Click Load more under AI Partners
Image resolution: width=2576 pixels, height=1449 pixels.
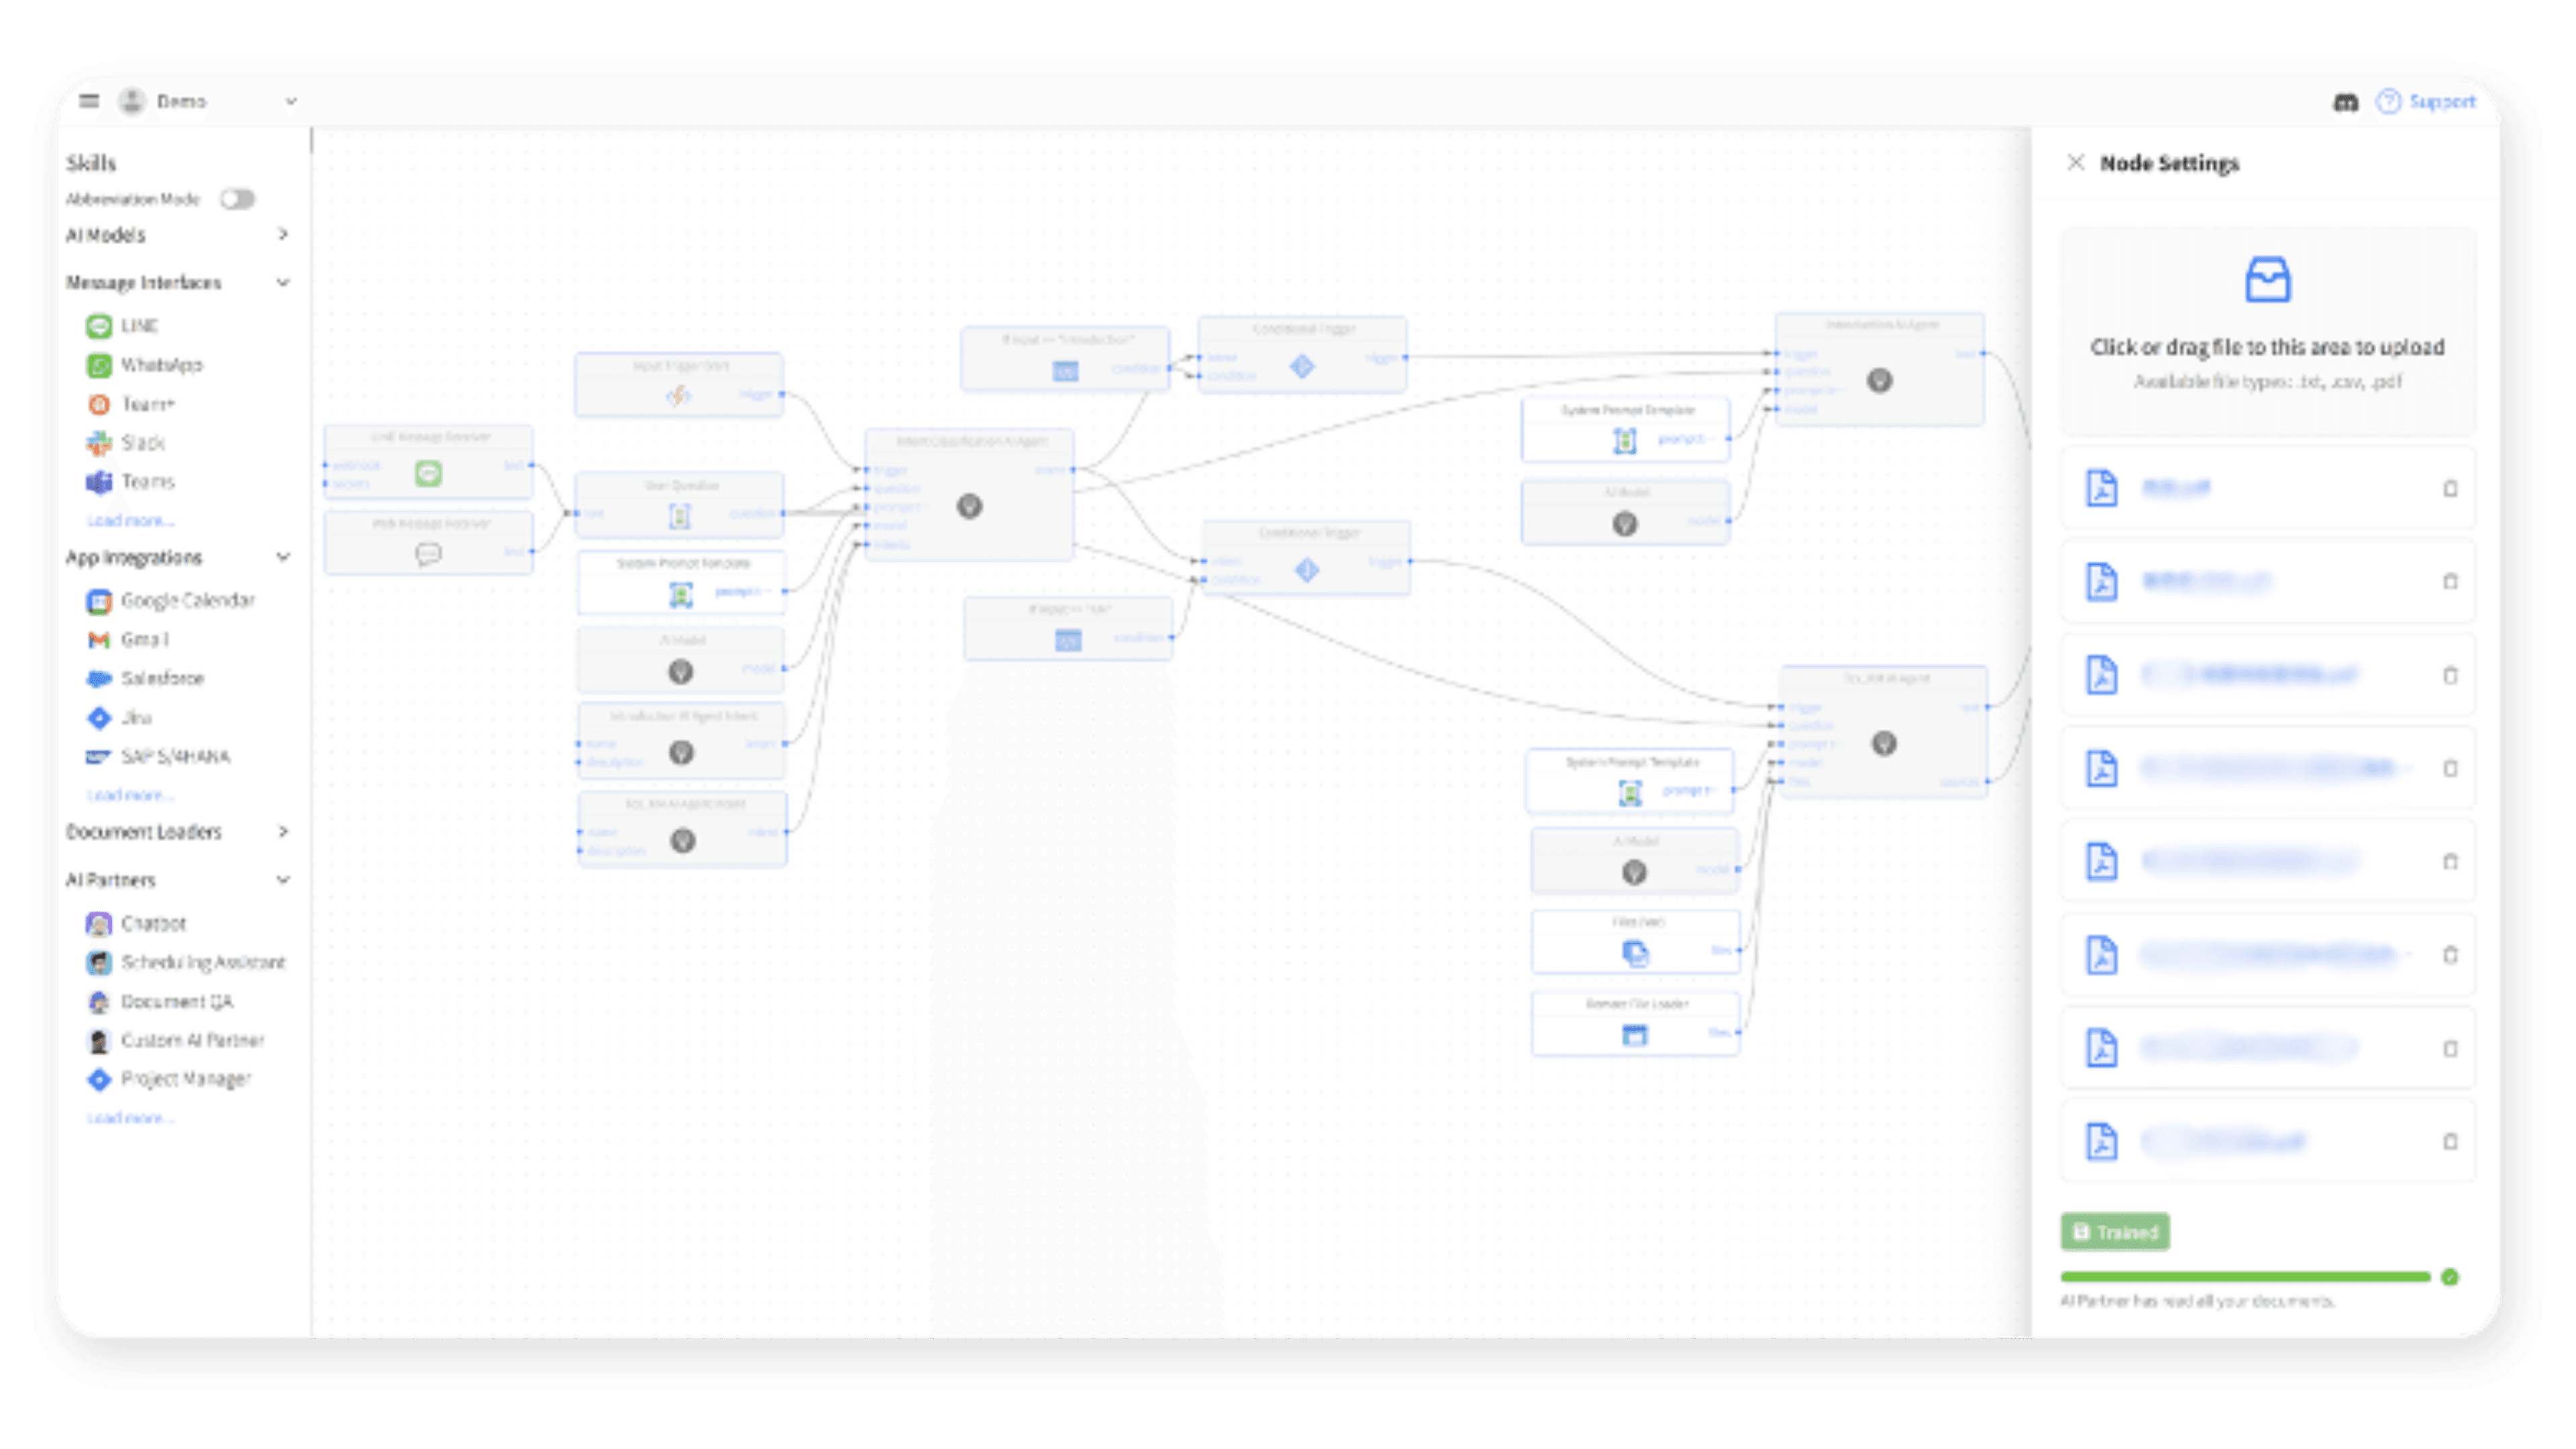[x=130, y=1118]
